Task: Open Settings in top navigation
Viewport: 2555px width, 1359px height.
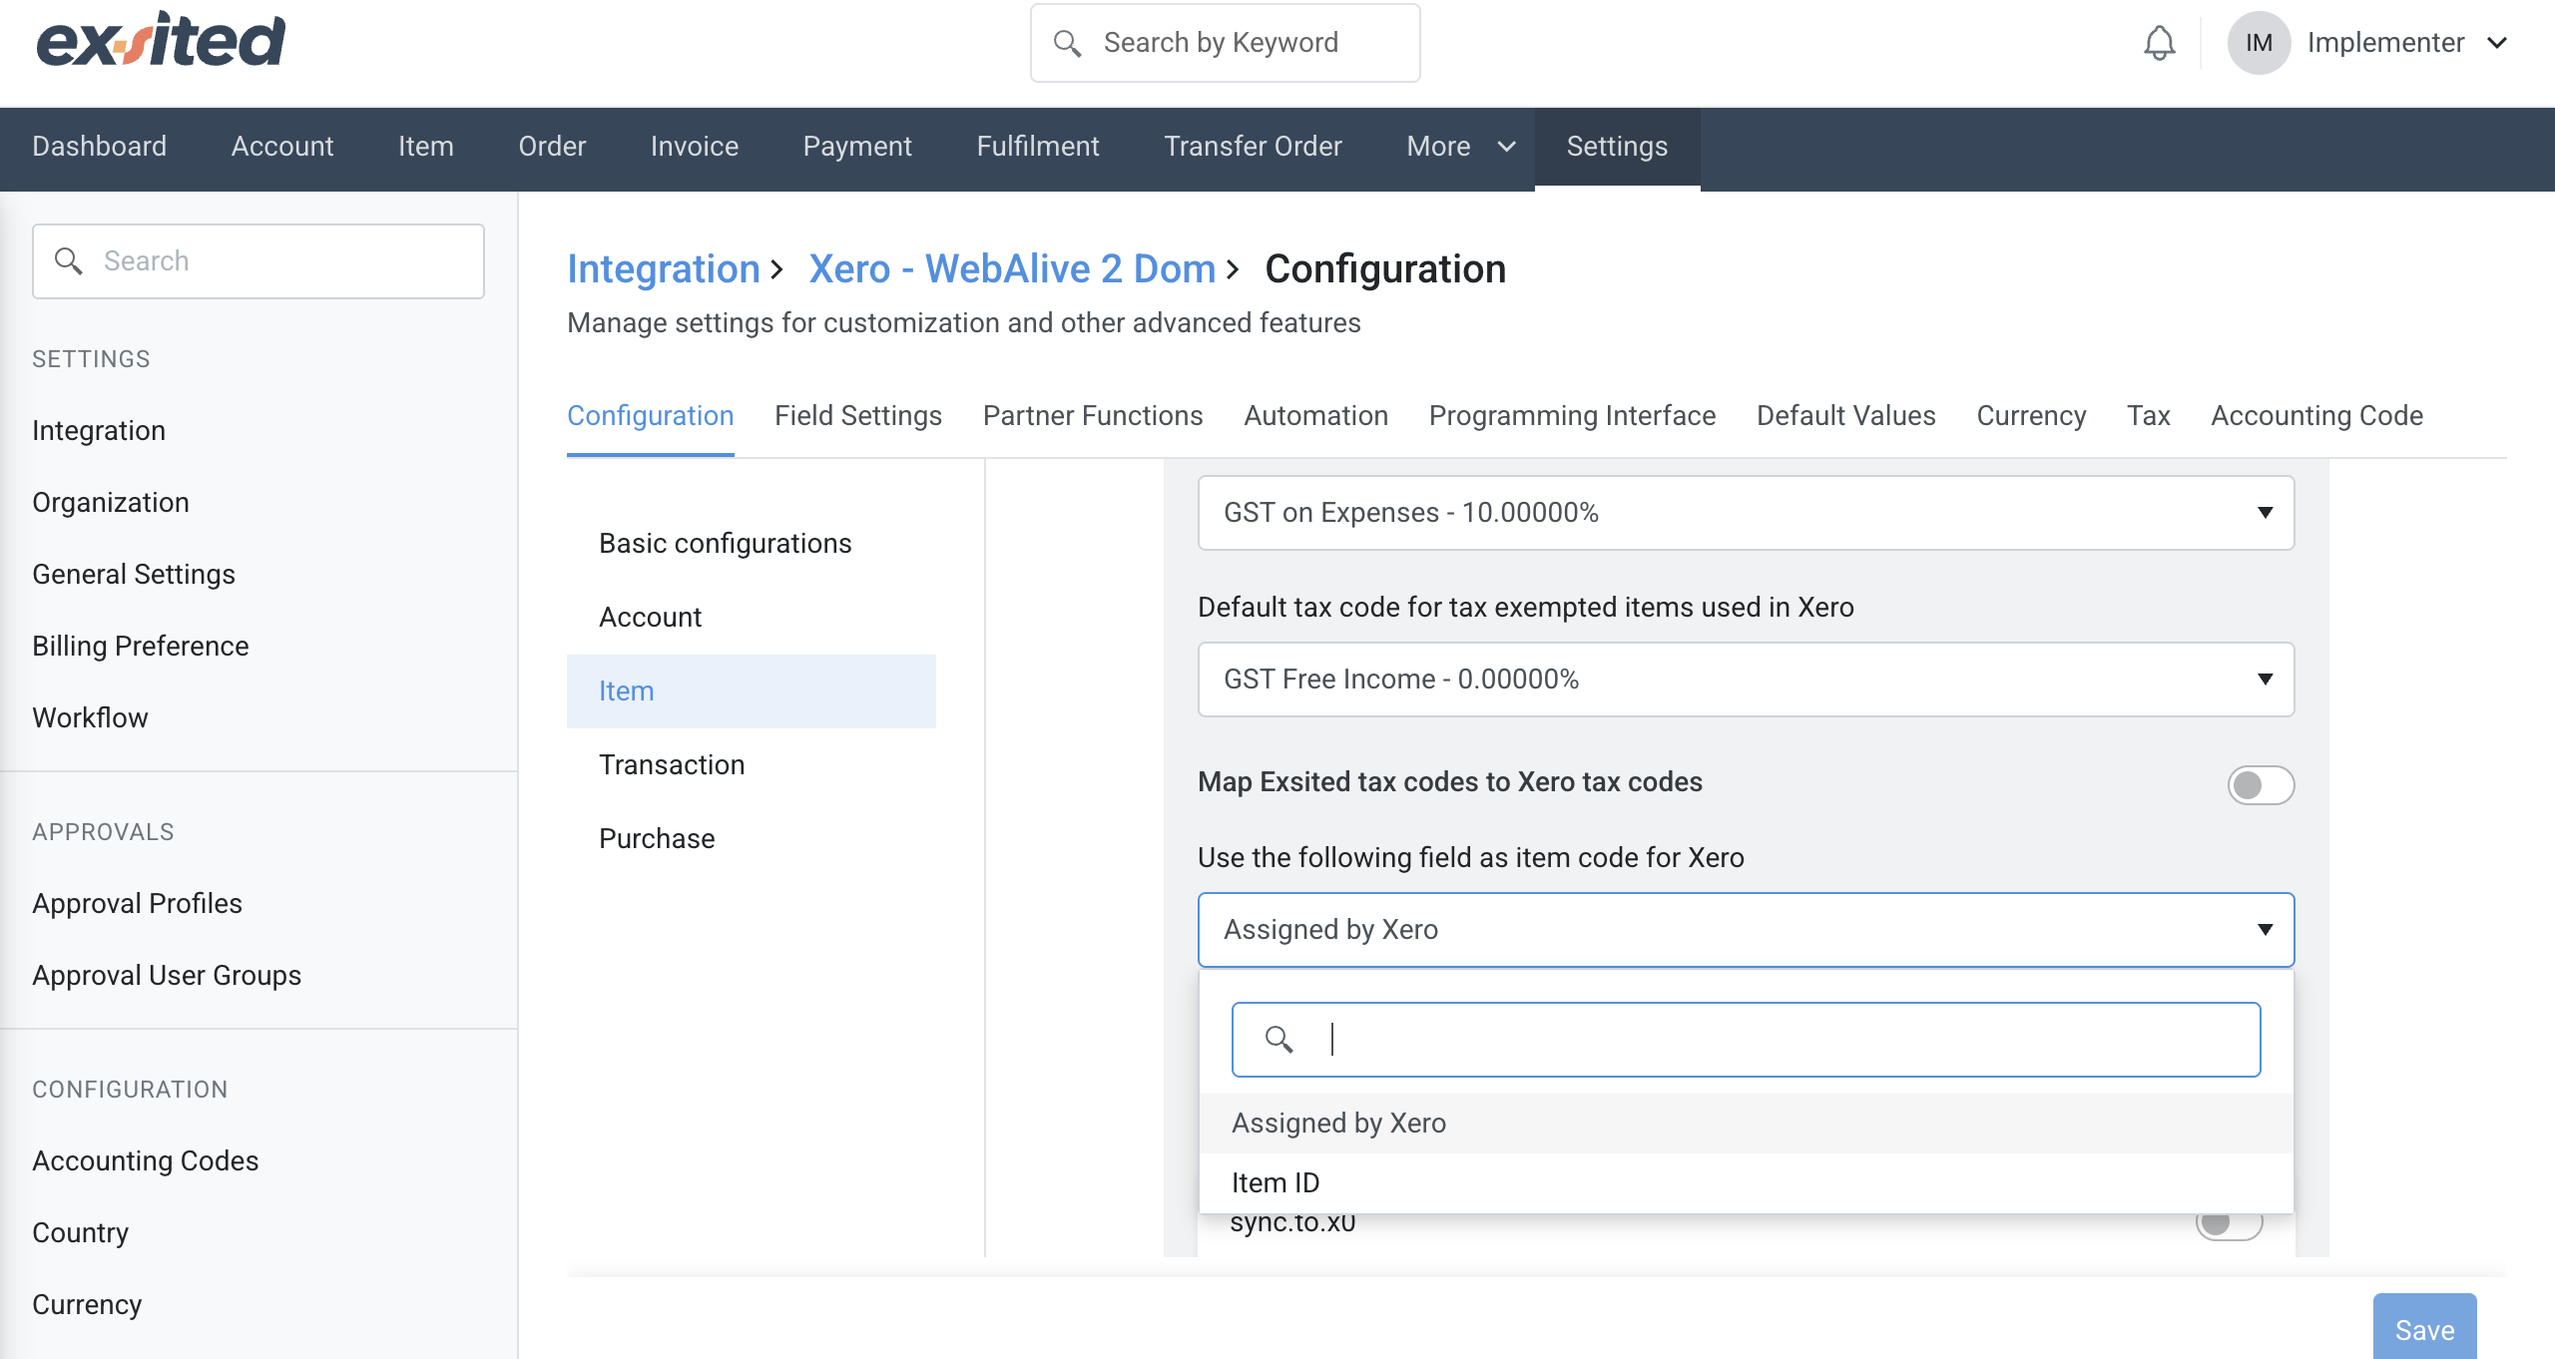Action: [1617, 147]
